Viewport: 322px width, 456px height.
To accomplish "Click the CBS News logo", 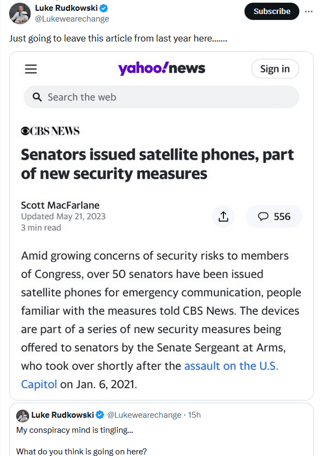I will point(50,131).
